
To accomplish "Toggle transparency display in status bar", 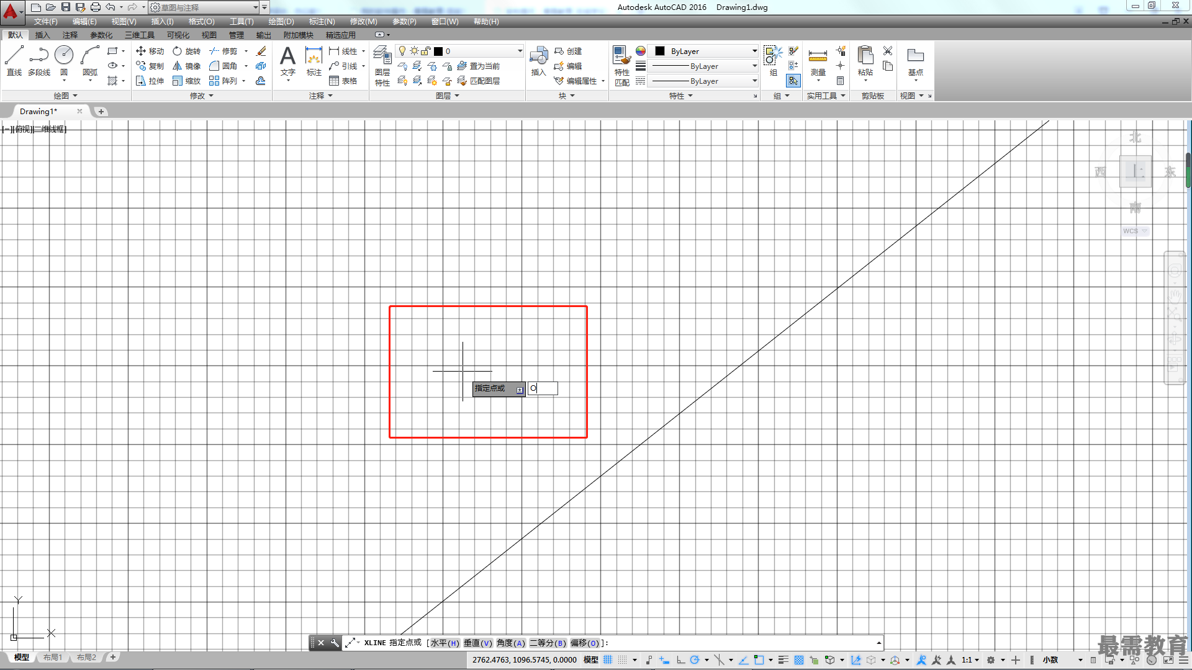I will (799, 660).
